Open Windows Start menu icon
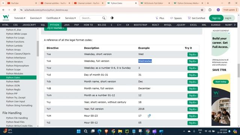 click(79, 131)
